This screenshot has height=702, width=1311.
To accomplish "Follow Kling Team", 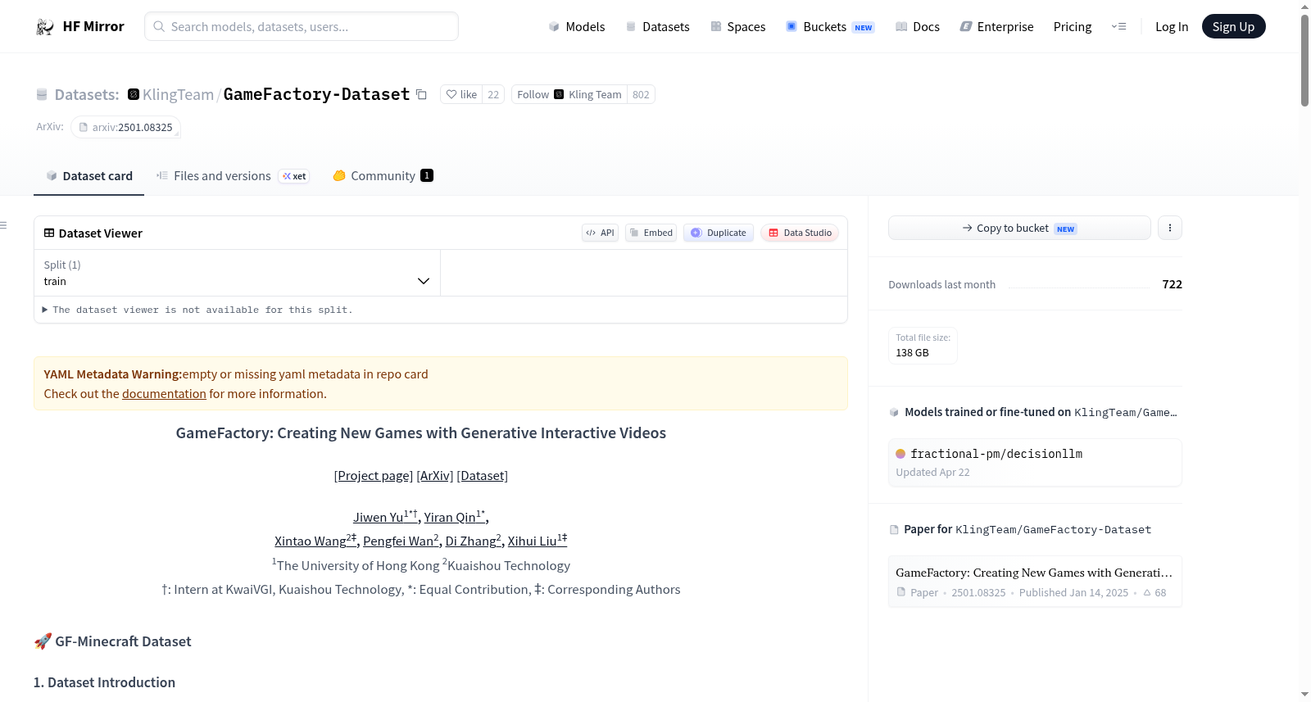I will [x=569, y=94].
